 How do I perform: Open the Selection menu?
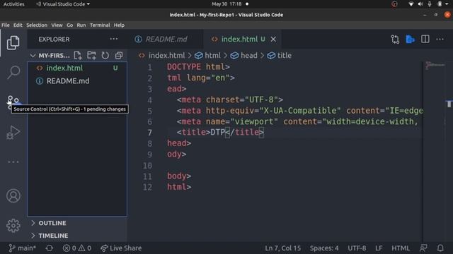coord(37,25)
